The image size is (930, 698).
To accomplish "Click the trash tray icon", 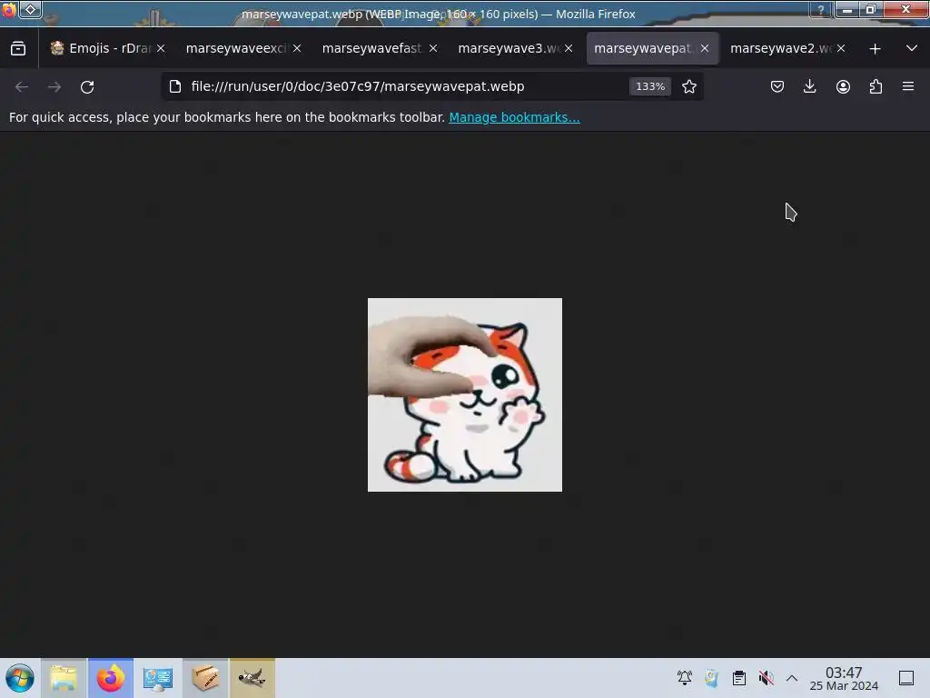I will coord(712,678).
